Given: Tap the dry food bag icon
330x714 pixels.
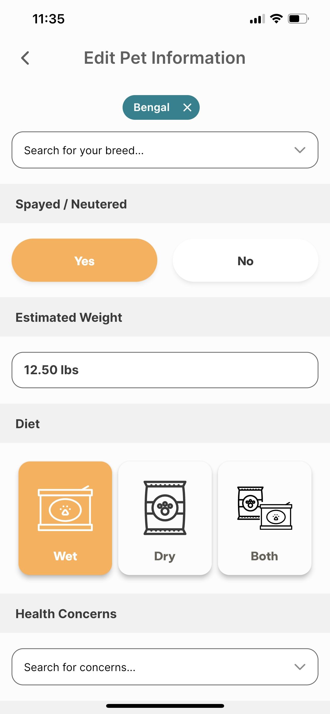Looking at the screenshot, I should pyautogui.click(x=165, y=508).
